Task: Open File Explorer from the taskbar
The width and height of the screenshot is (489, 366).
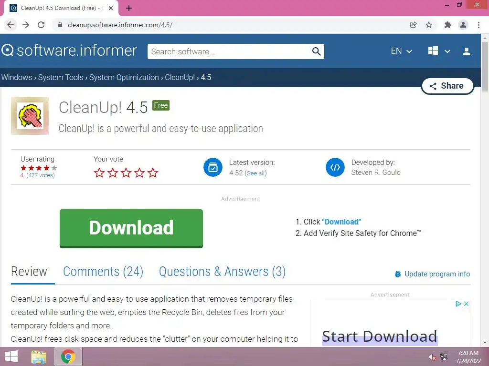Action: click(x=39, y=356)
